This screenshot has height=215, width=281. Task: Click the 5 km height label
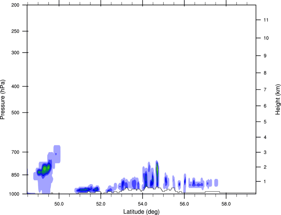265,122
